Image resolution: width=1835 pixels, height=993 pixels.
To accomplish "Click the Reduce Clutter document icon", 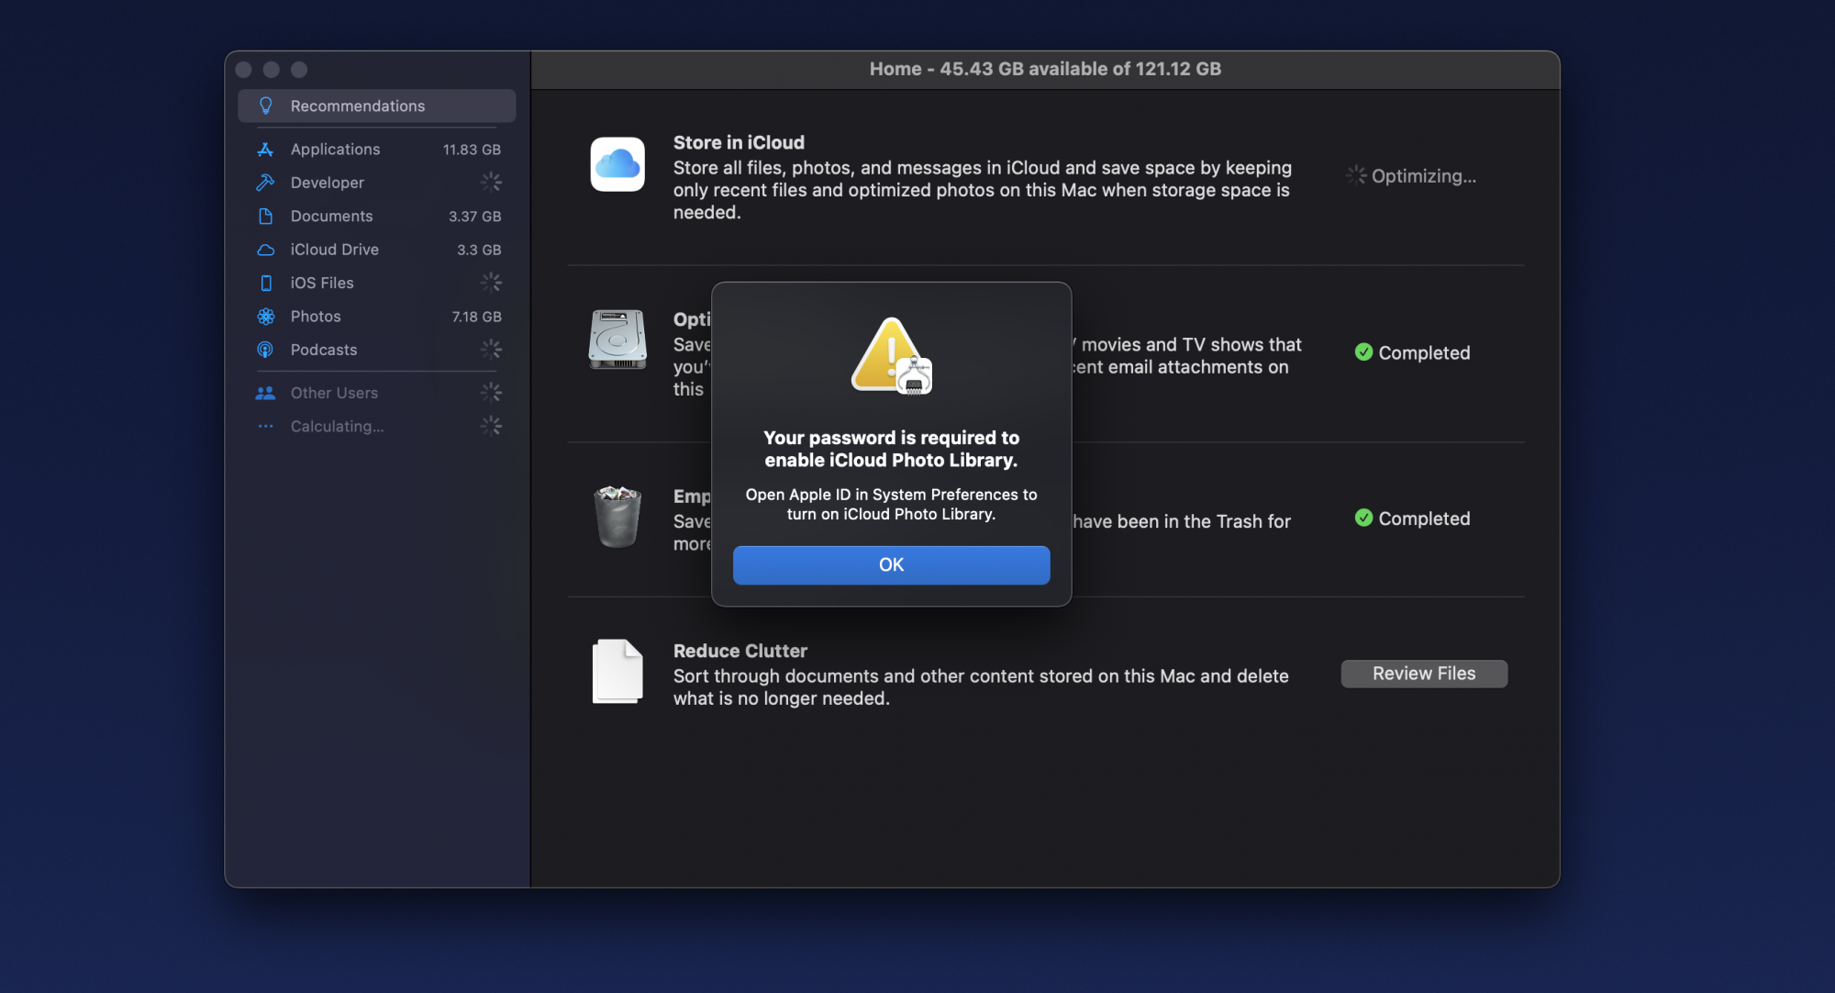I will pos(617,672).
